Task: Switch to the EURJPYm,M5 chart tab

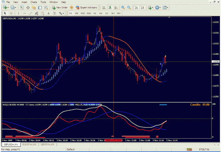Action: [29, 145]
